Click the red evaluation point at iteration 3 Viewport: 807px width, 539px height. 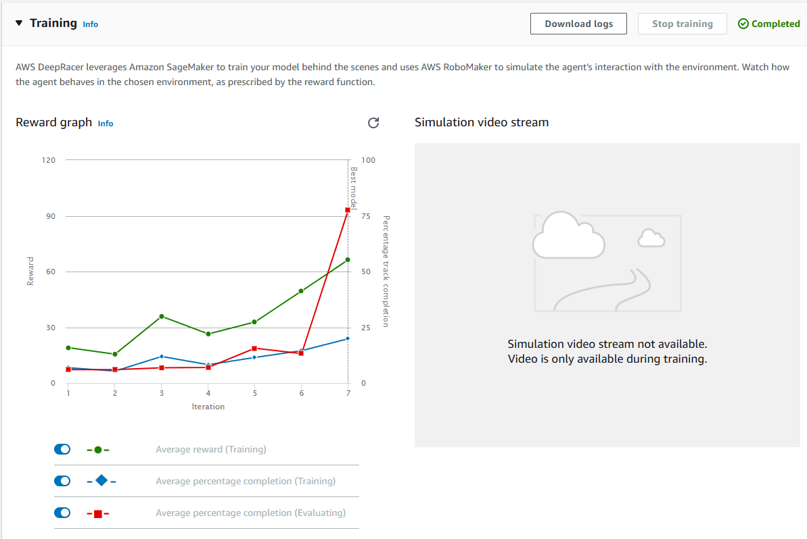pos(162,368)
